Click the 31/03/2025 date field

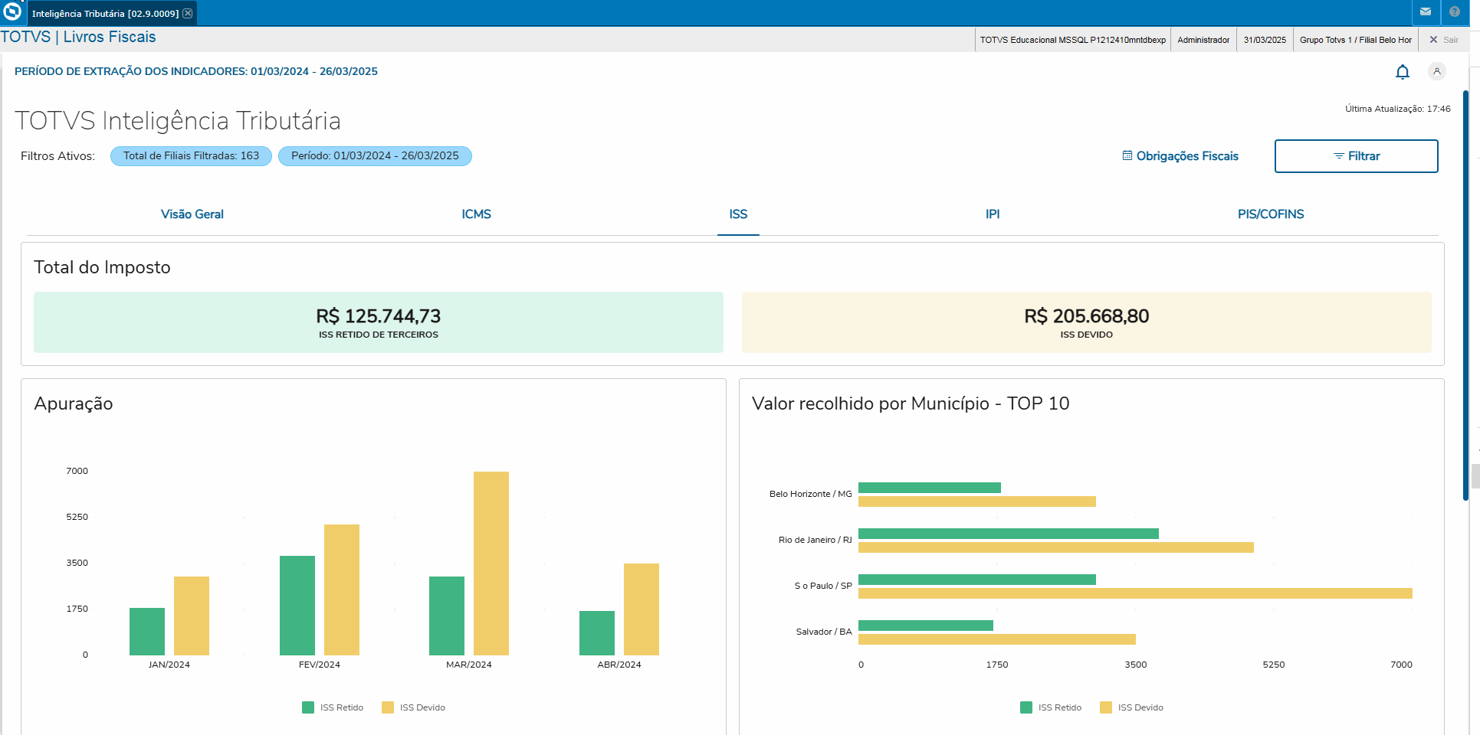[1265, 40]
